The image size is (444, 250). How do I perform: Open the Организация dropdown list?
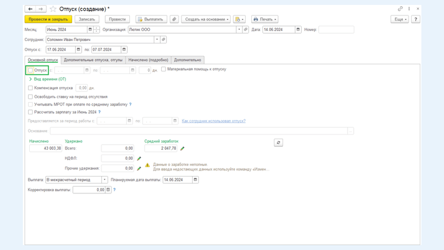[239, 29]
